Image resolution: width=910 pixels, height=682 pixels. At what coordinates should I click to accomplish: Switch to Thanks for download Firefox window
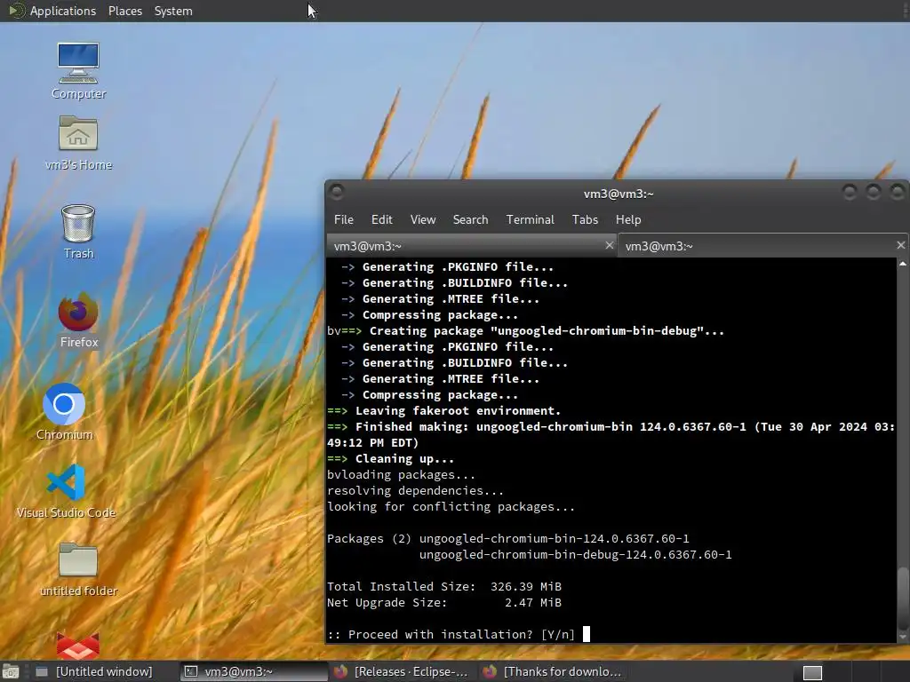pyautogui.click(x=553, y=671)
